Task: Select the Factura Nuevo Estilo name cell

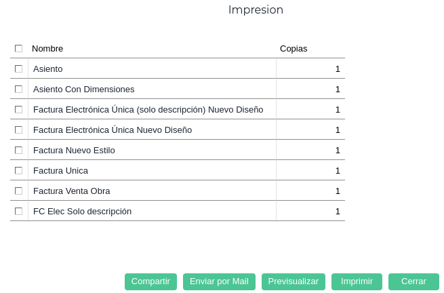Action: 74,150
